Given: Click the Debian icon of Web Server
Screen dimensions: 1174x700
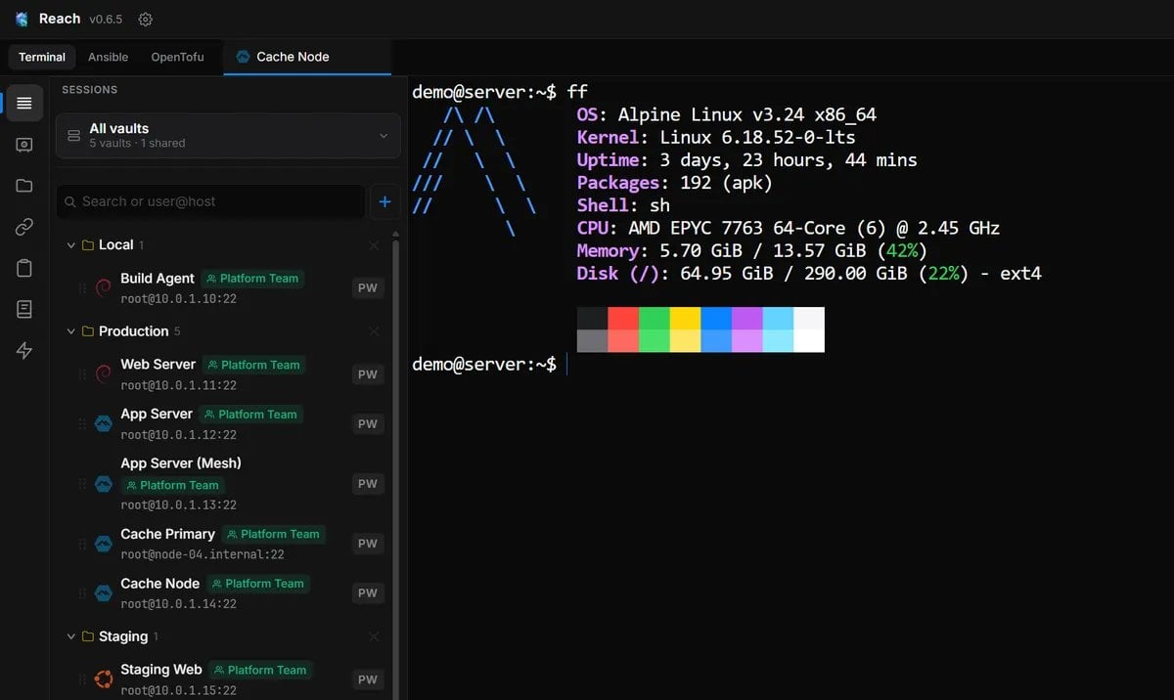Looking at the screenshot, I should pos(103,373).
